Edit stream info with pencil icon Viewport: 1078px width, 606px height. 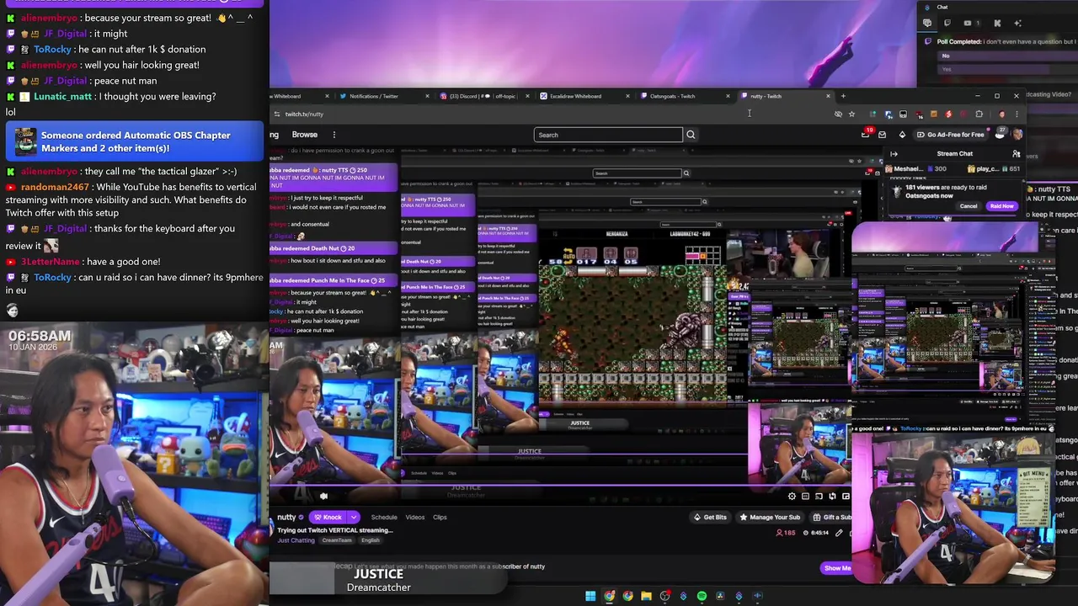839,533
